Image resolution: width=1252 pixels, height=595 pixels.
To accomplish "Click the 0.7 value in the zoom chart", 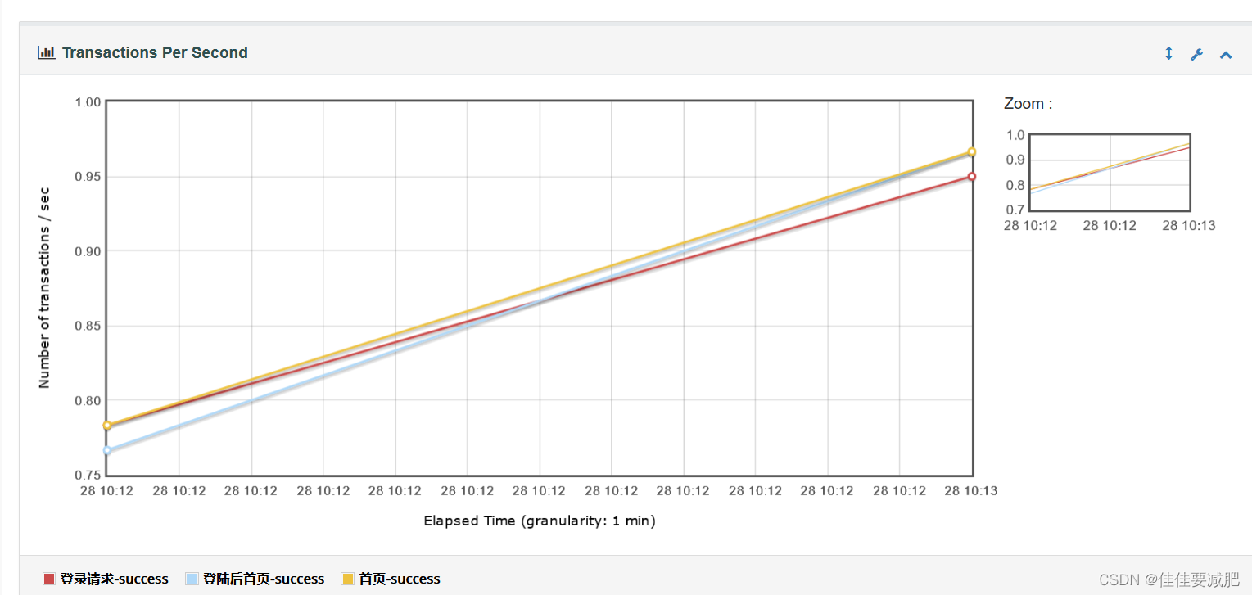I will coord(1015,210).
